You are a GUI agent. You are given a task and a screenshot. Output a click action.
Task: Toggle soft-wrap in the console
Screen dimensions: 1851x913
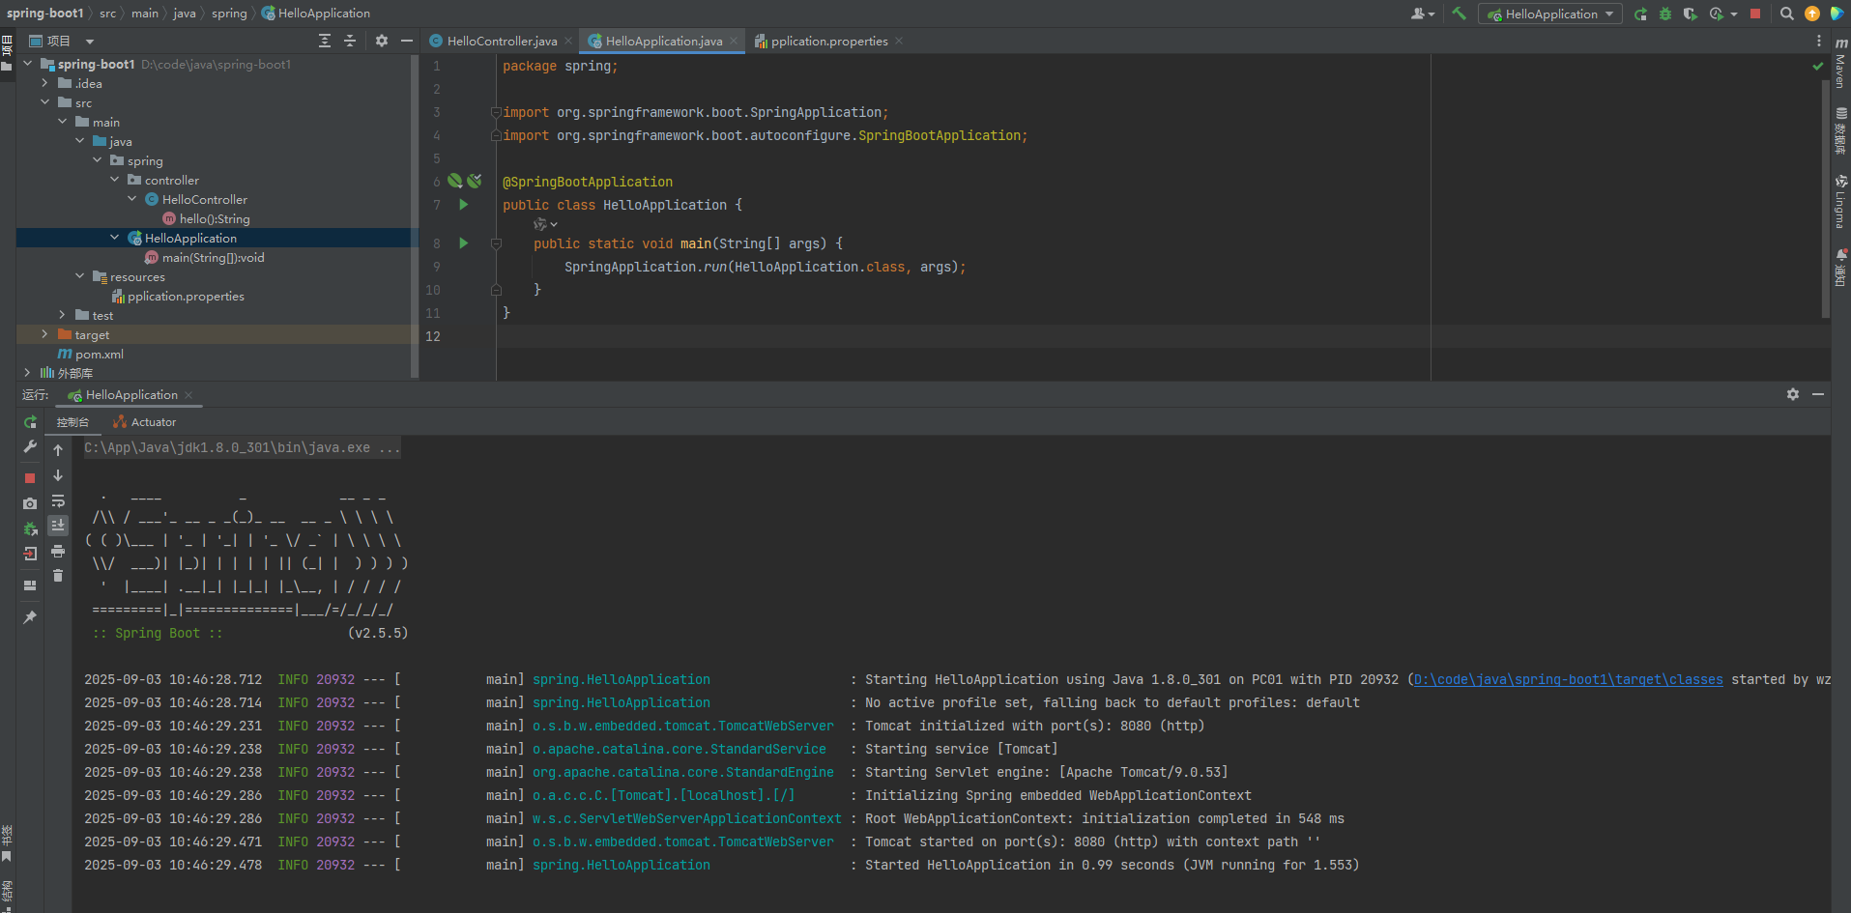tap(58, 500)
